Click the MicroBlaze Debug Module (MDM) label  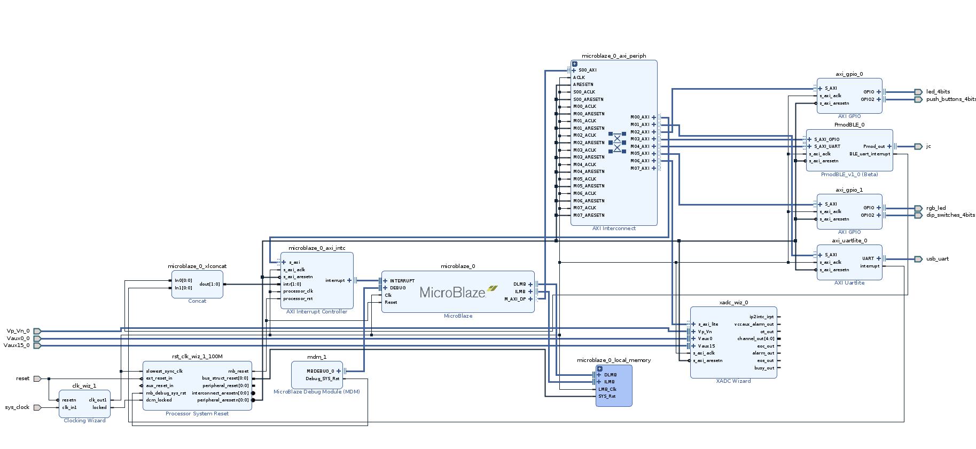pos(317,392)
